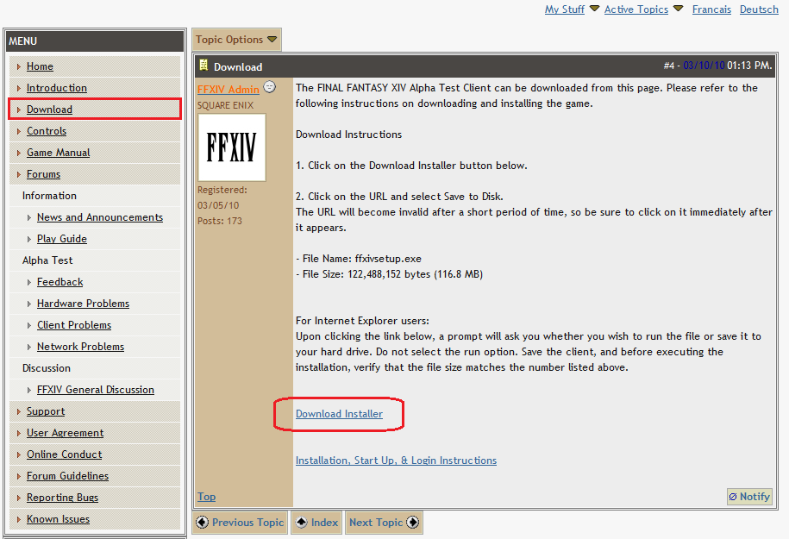This screenshot has height=539, width=789.
Task: Click the 'Posts: 173' text
Action: [219, 221]
